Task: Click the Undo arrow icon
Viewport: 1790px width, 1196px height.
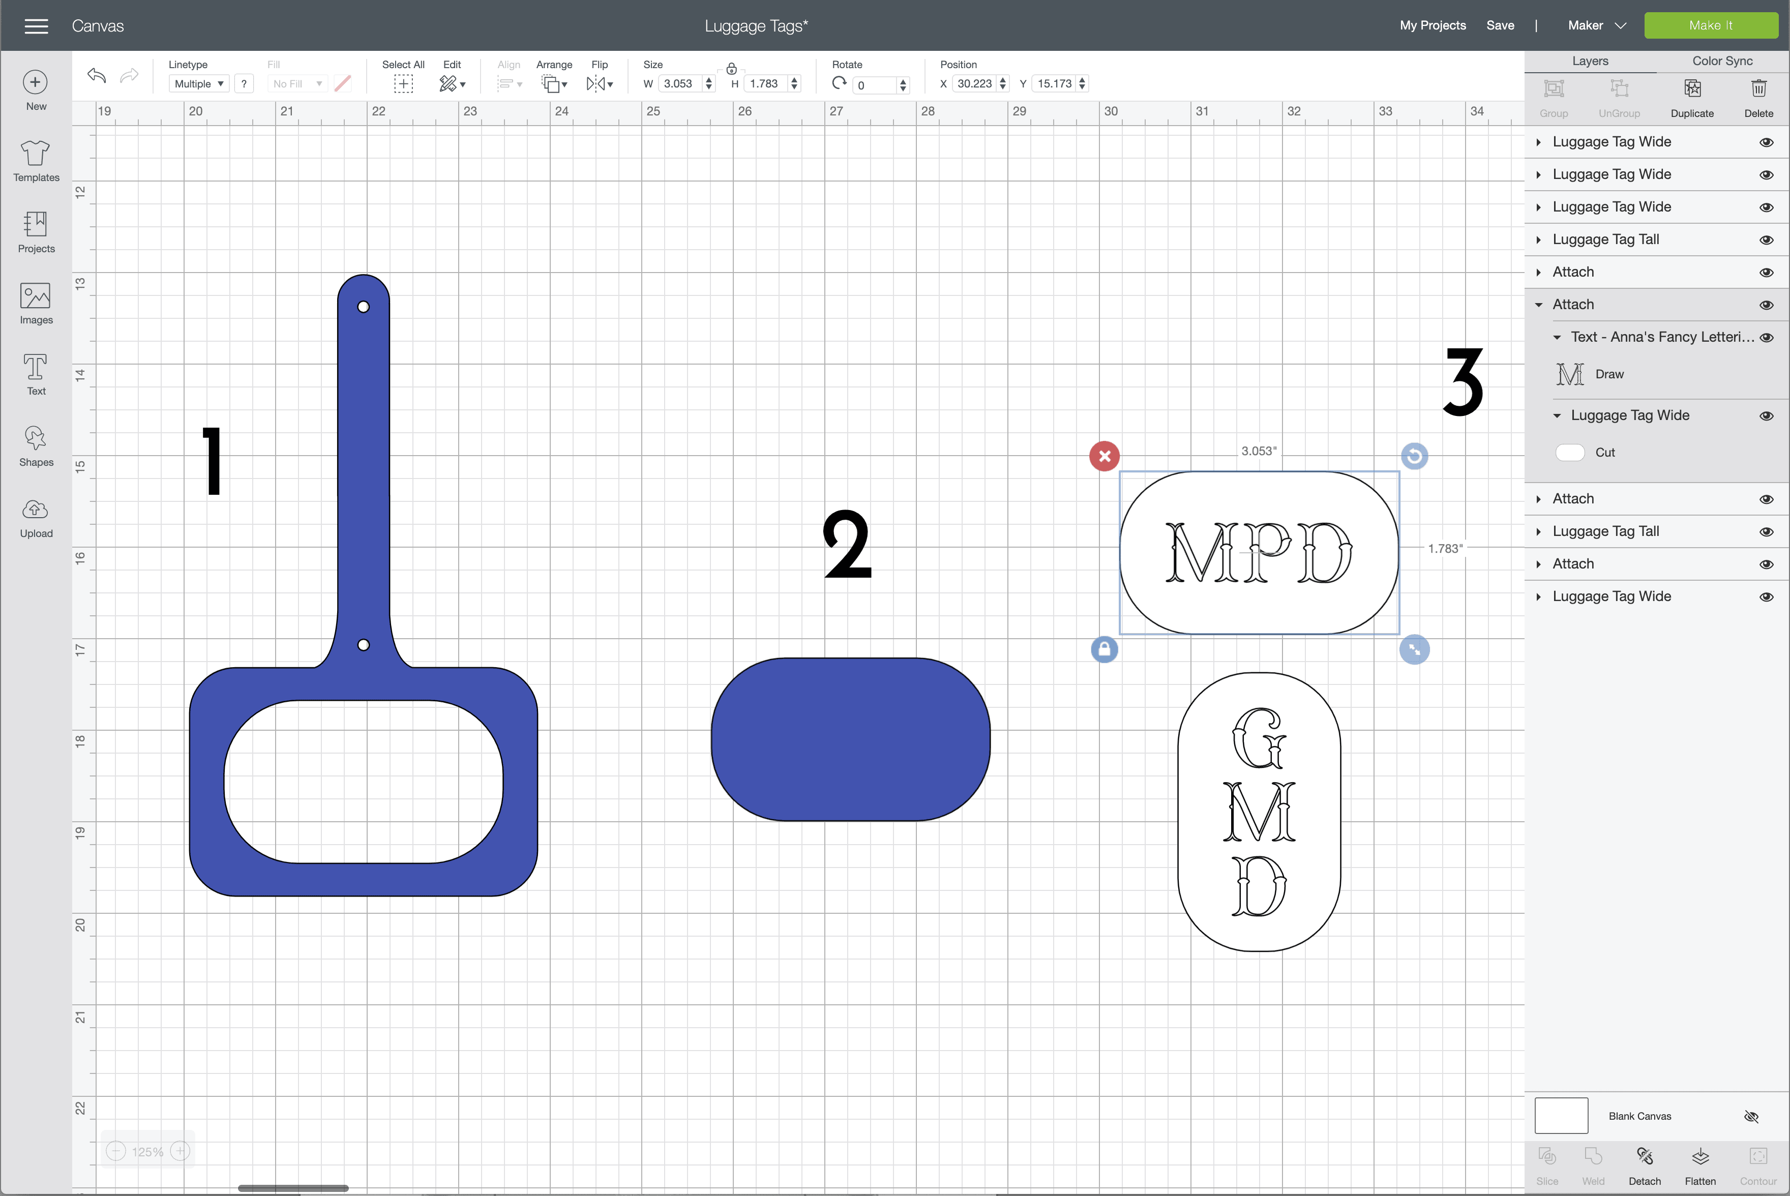Action: (97, 75)
